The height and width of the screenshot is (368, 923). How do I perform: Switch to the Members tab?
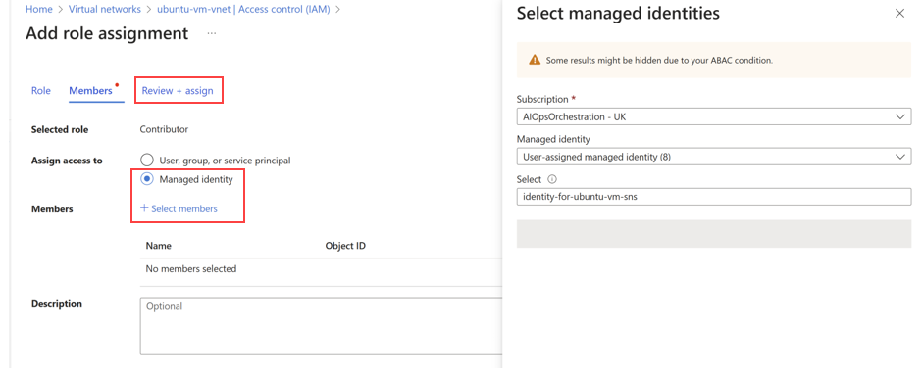click(90, 91)
